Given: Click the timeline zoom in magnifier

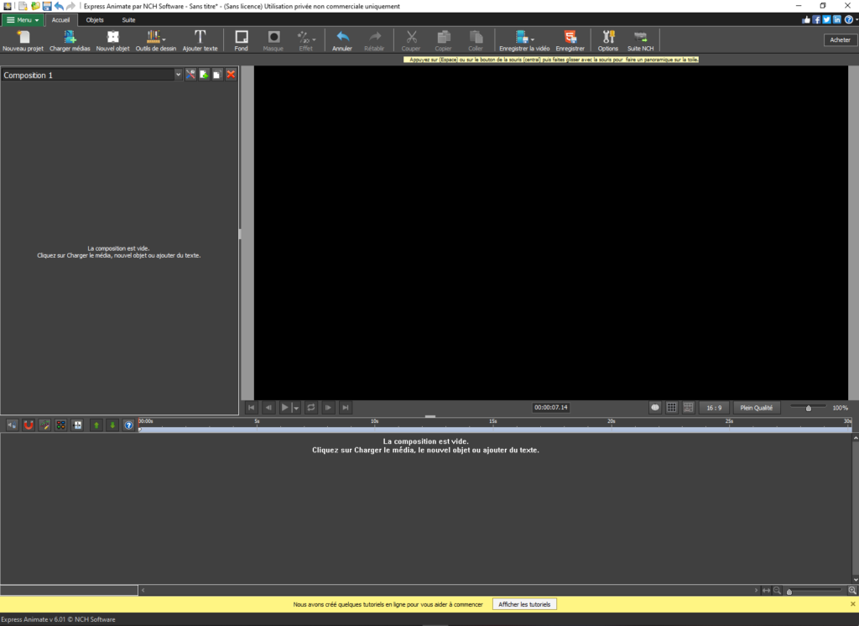Looking at the screenshot, I should (852, 591).
